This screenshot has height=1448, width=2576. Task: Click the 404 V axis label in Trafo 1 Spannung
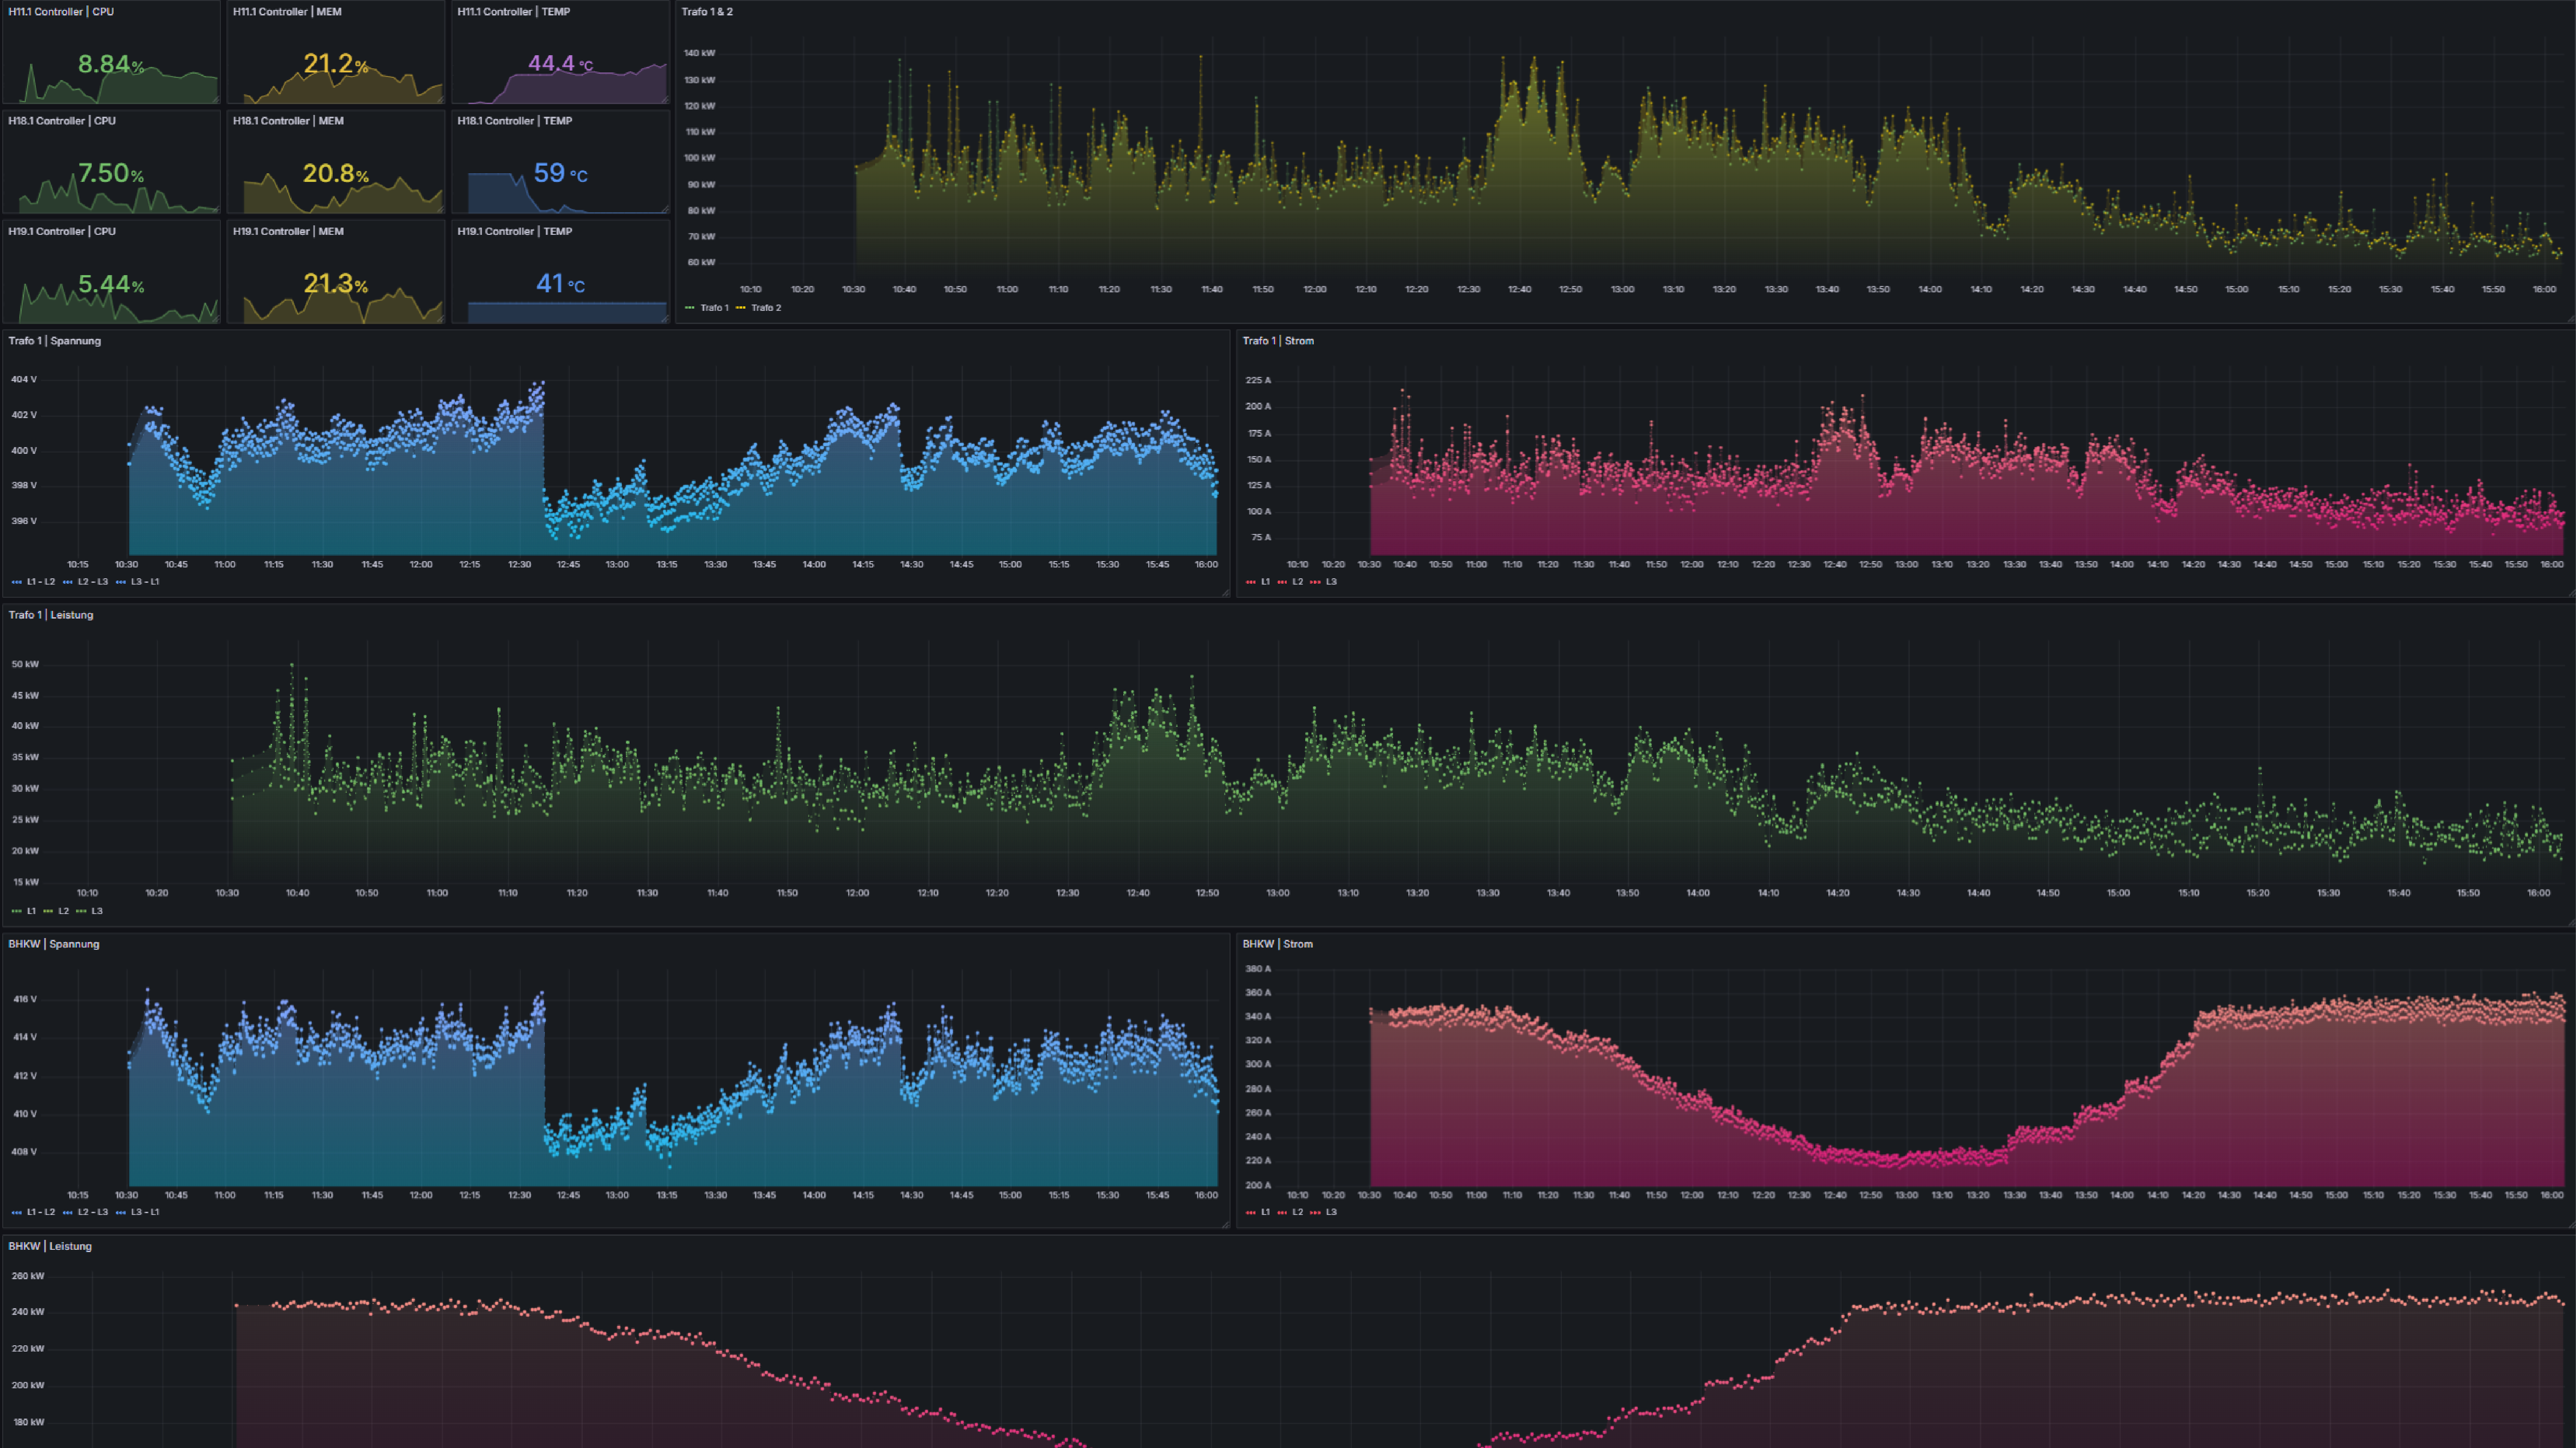[x=24, y=380]
